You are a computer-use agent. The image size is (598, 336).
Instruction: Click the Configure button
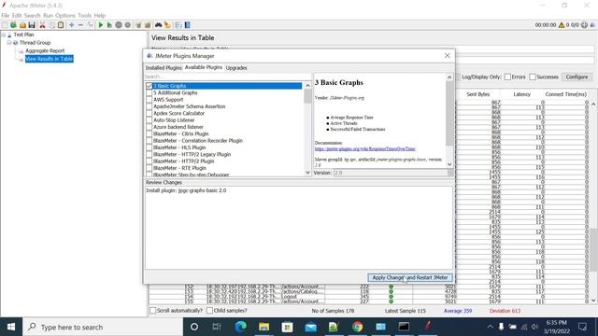coord(577,77)
